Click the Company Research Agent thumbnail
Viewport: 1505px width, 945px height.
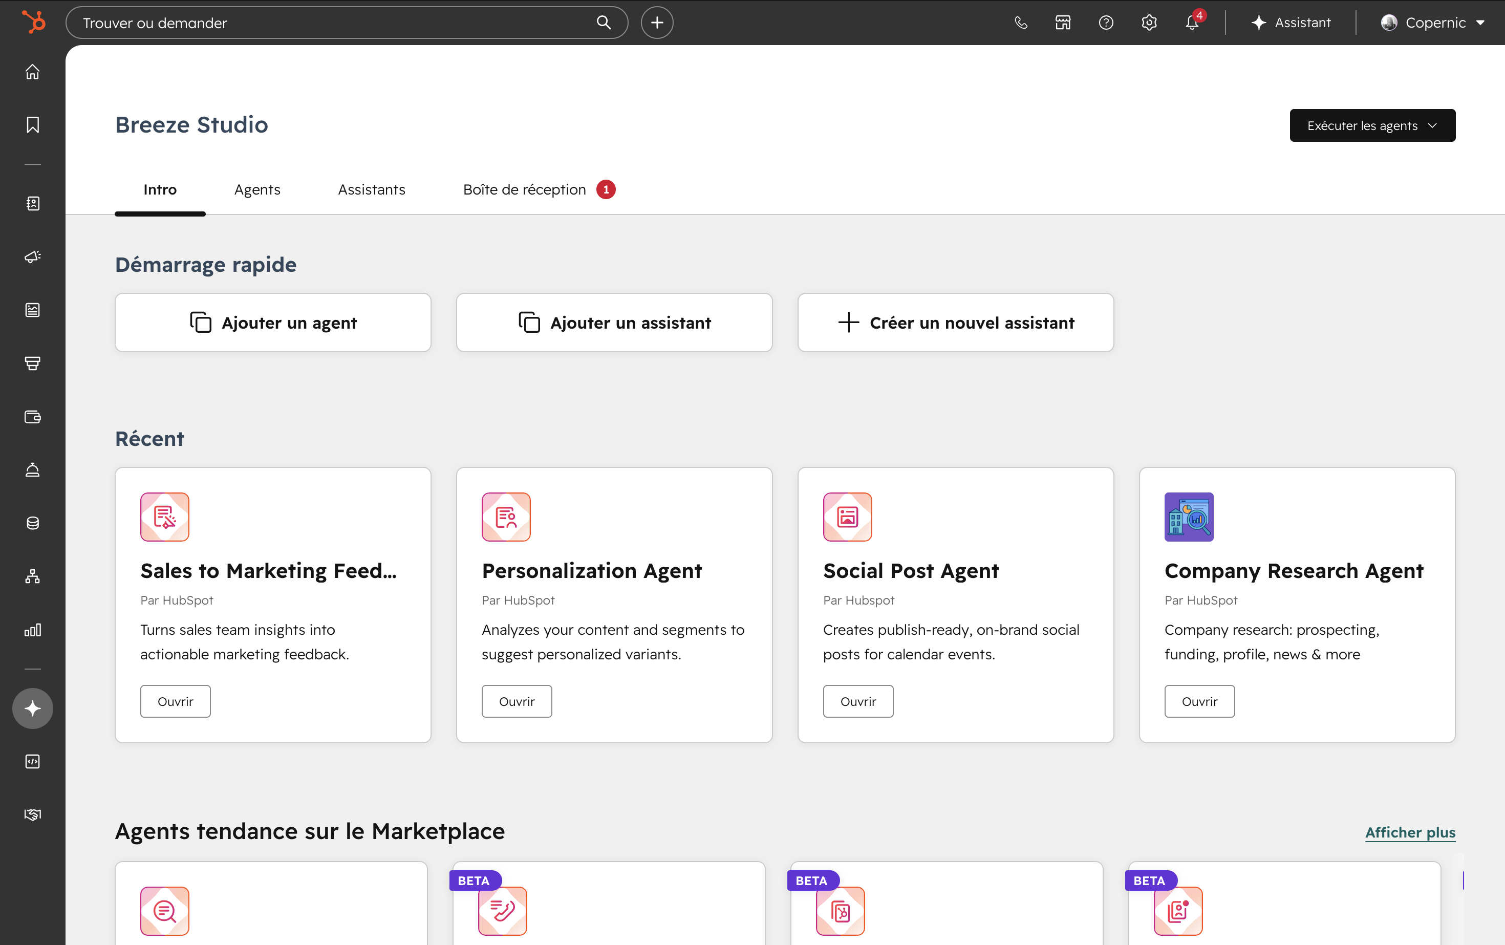(1189, 517)
